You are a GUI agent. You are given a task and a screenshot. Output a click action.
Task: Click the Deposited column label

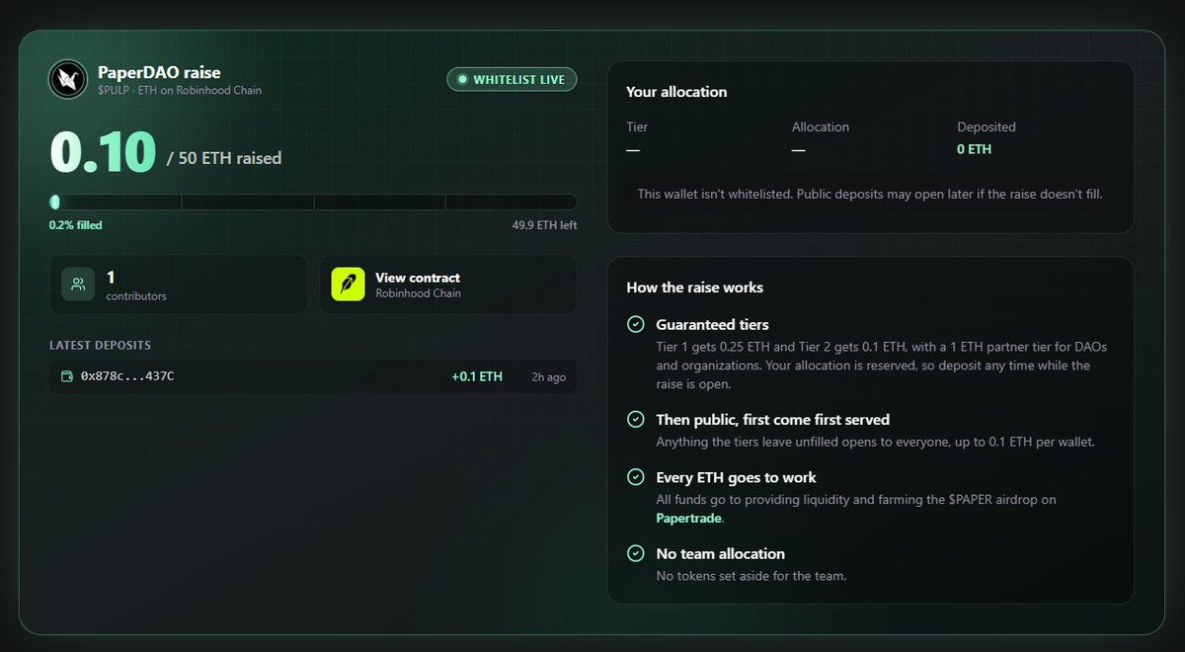point(987,126)
